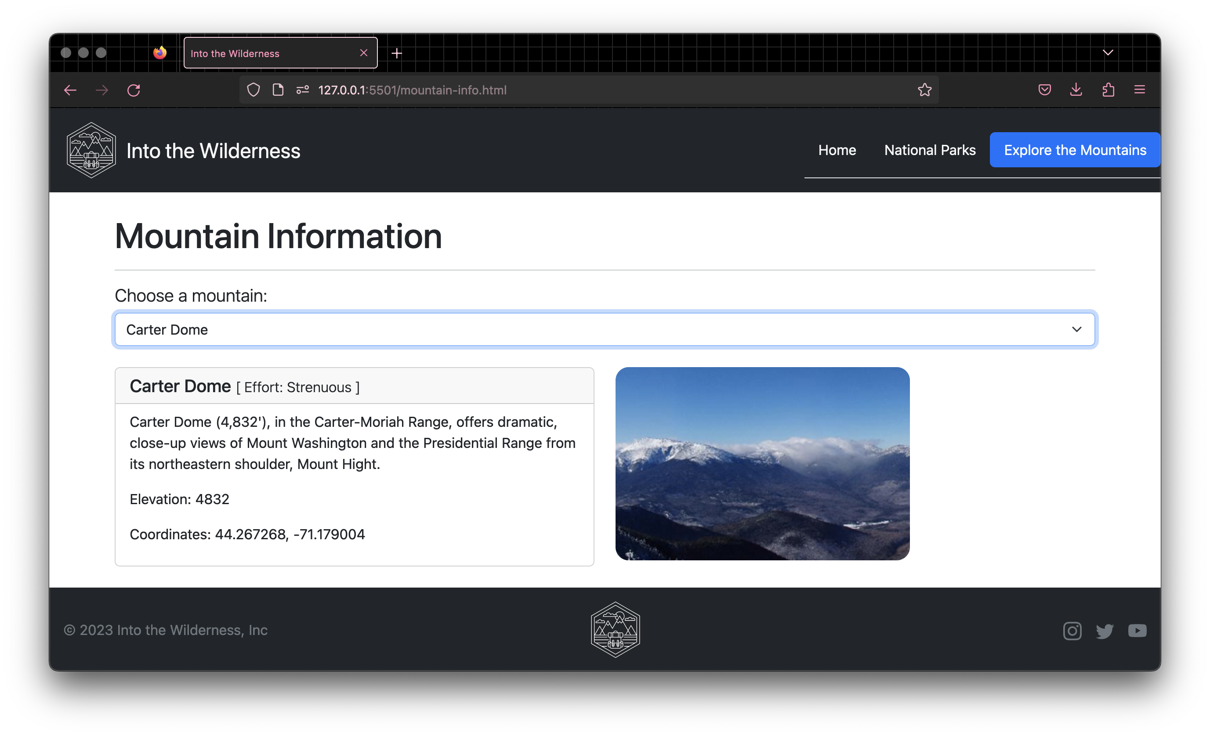Click the tracking protection shield icon

tap(254, 90)
